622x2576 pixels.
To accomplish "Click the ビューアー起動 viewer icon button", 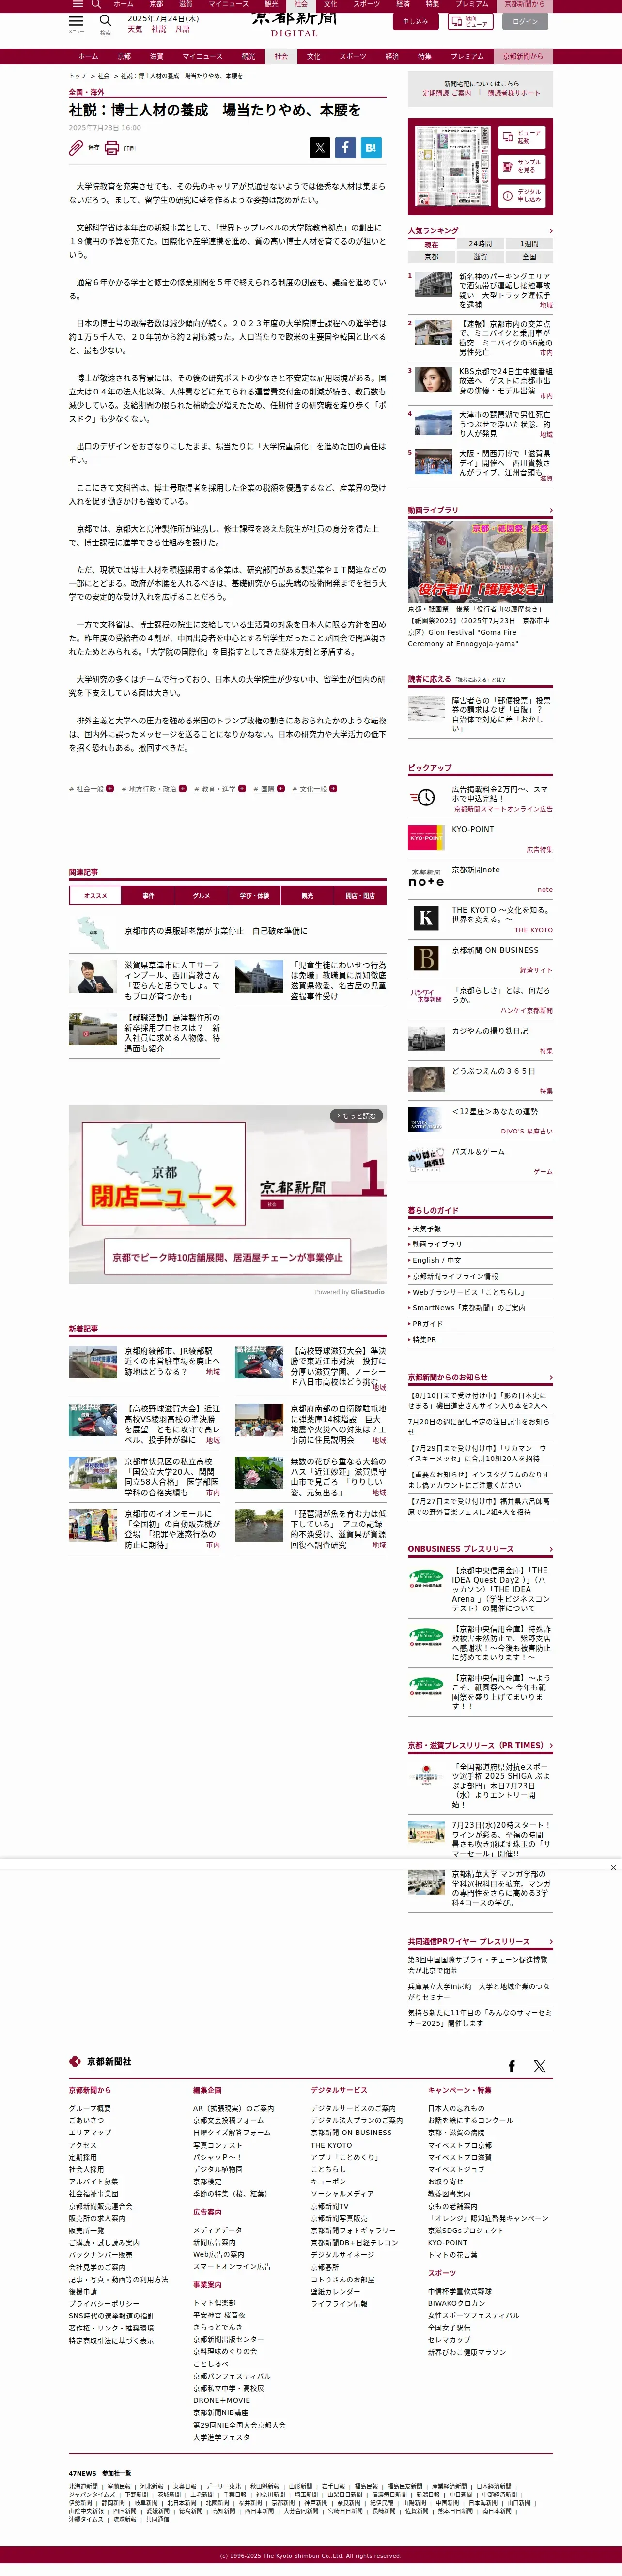I will point(522,137).
